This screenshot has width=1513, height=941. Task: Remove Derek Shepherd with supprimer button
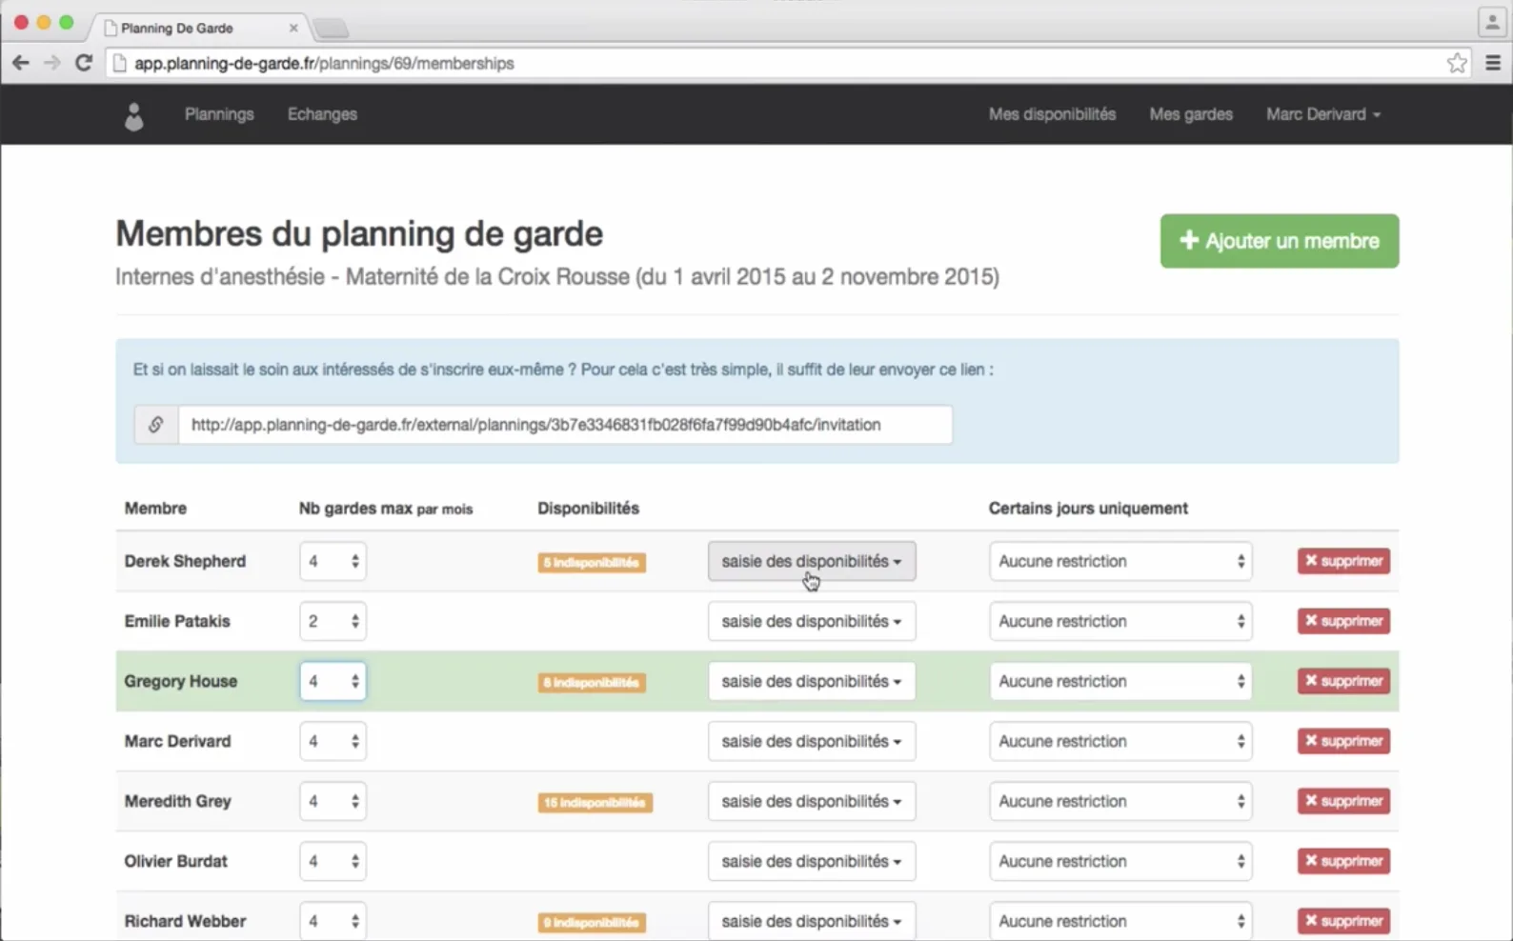point(1343,561)
